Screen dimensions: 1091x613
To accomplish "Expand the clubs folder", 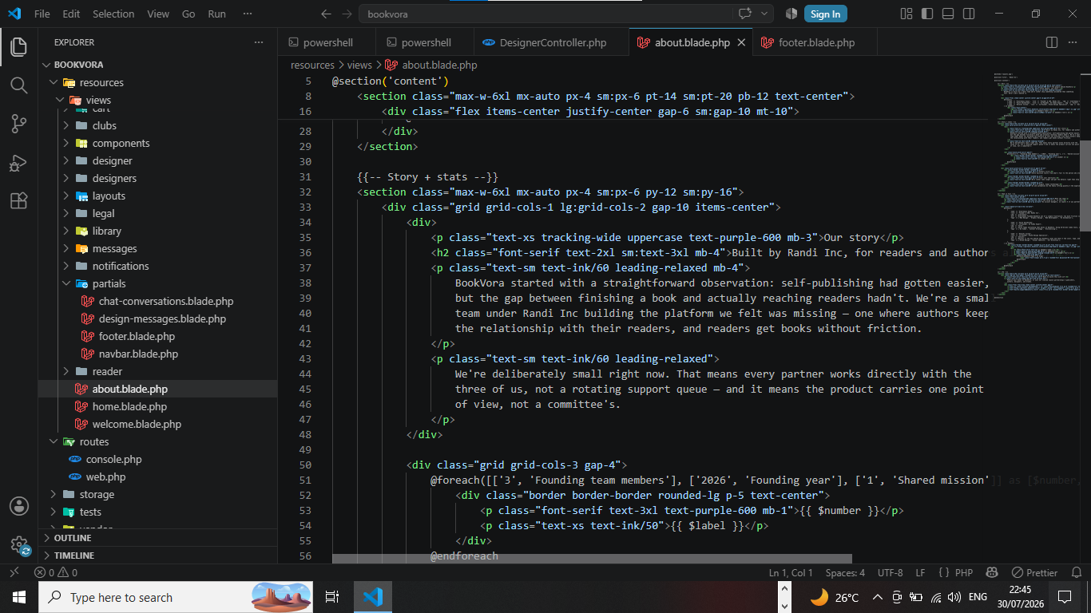I will point(66,125).
